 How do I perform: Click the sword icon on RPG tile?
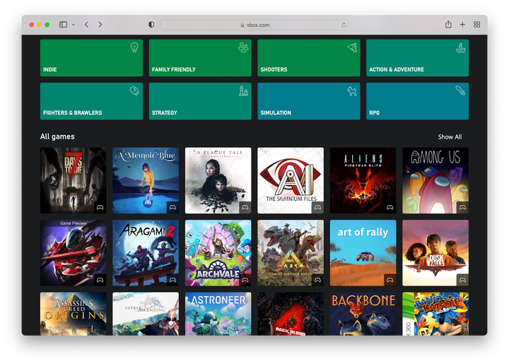pyautogui.click(x=461, y=90)
